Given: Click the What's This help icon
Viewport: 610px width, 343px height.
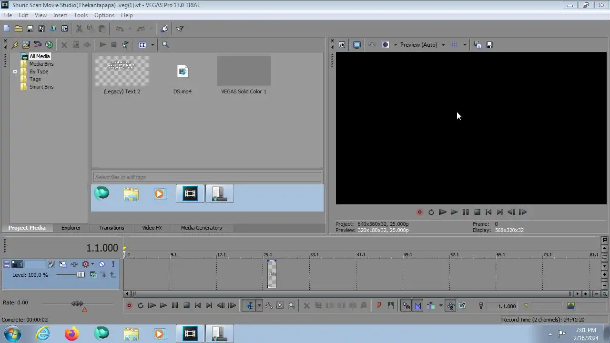Looking at the screenshot, I should pos(180,29).
